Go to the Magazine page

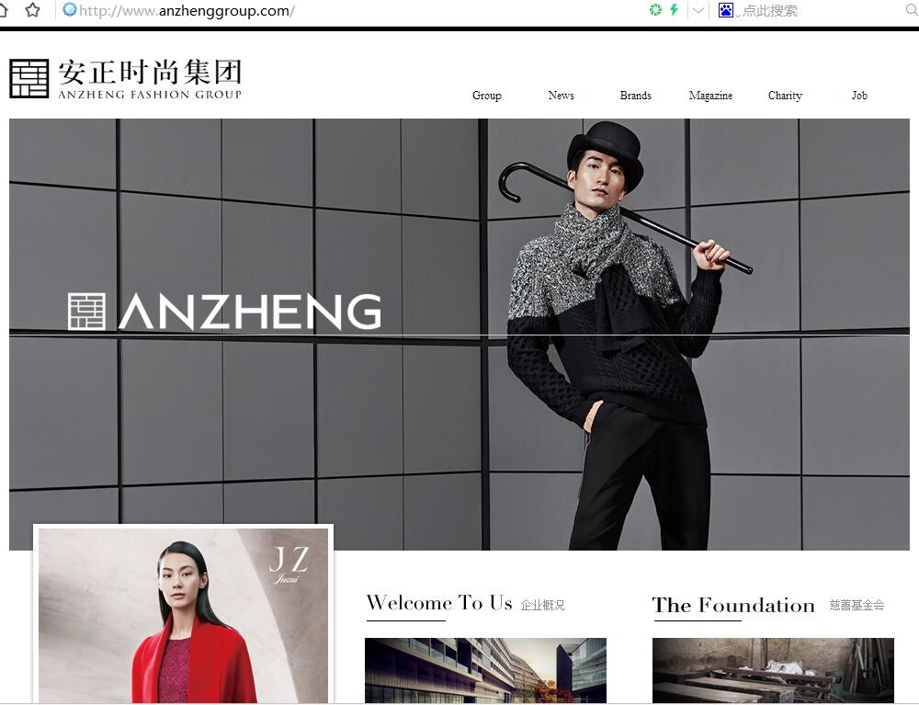(710, 96)
